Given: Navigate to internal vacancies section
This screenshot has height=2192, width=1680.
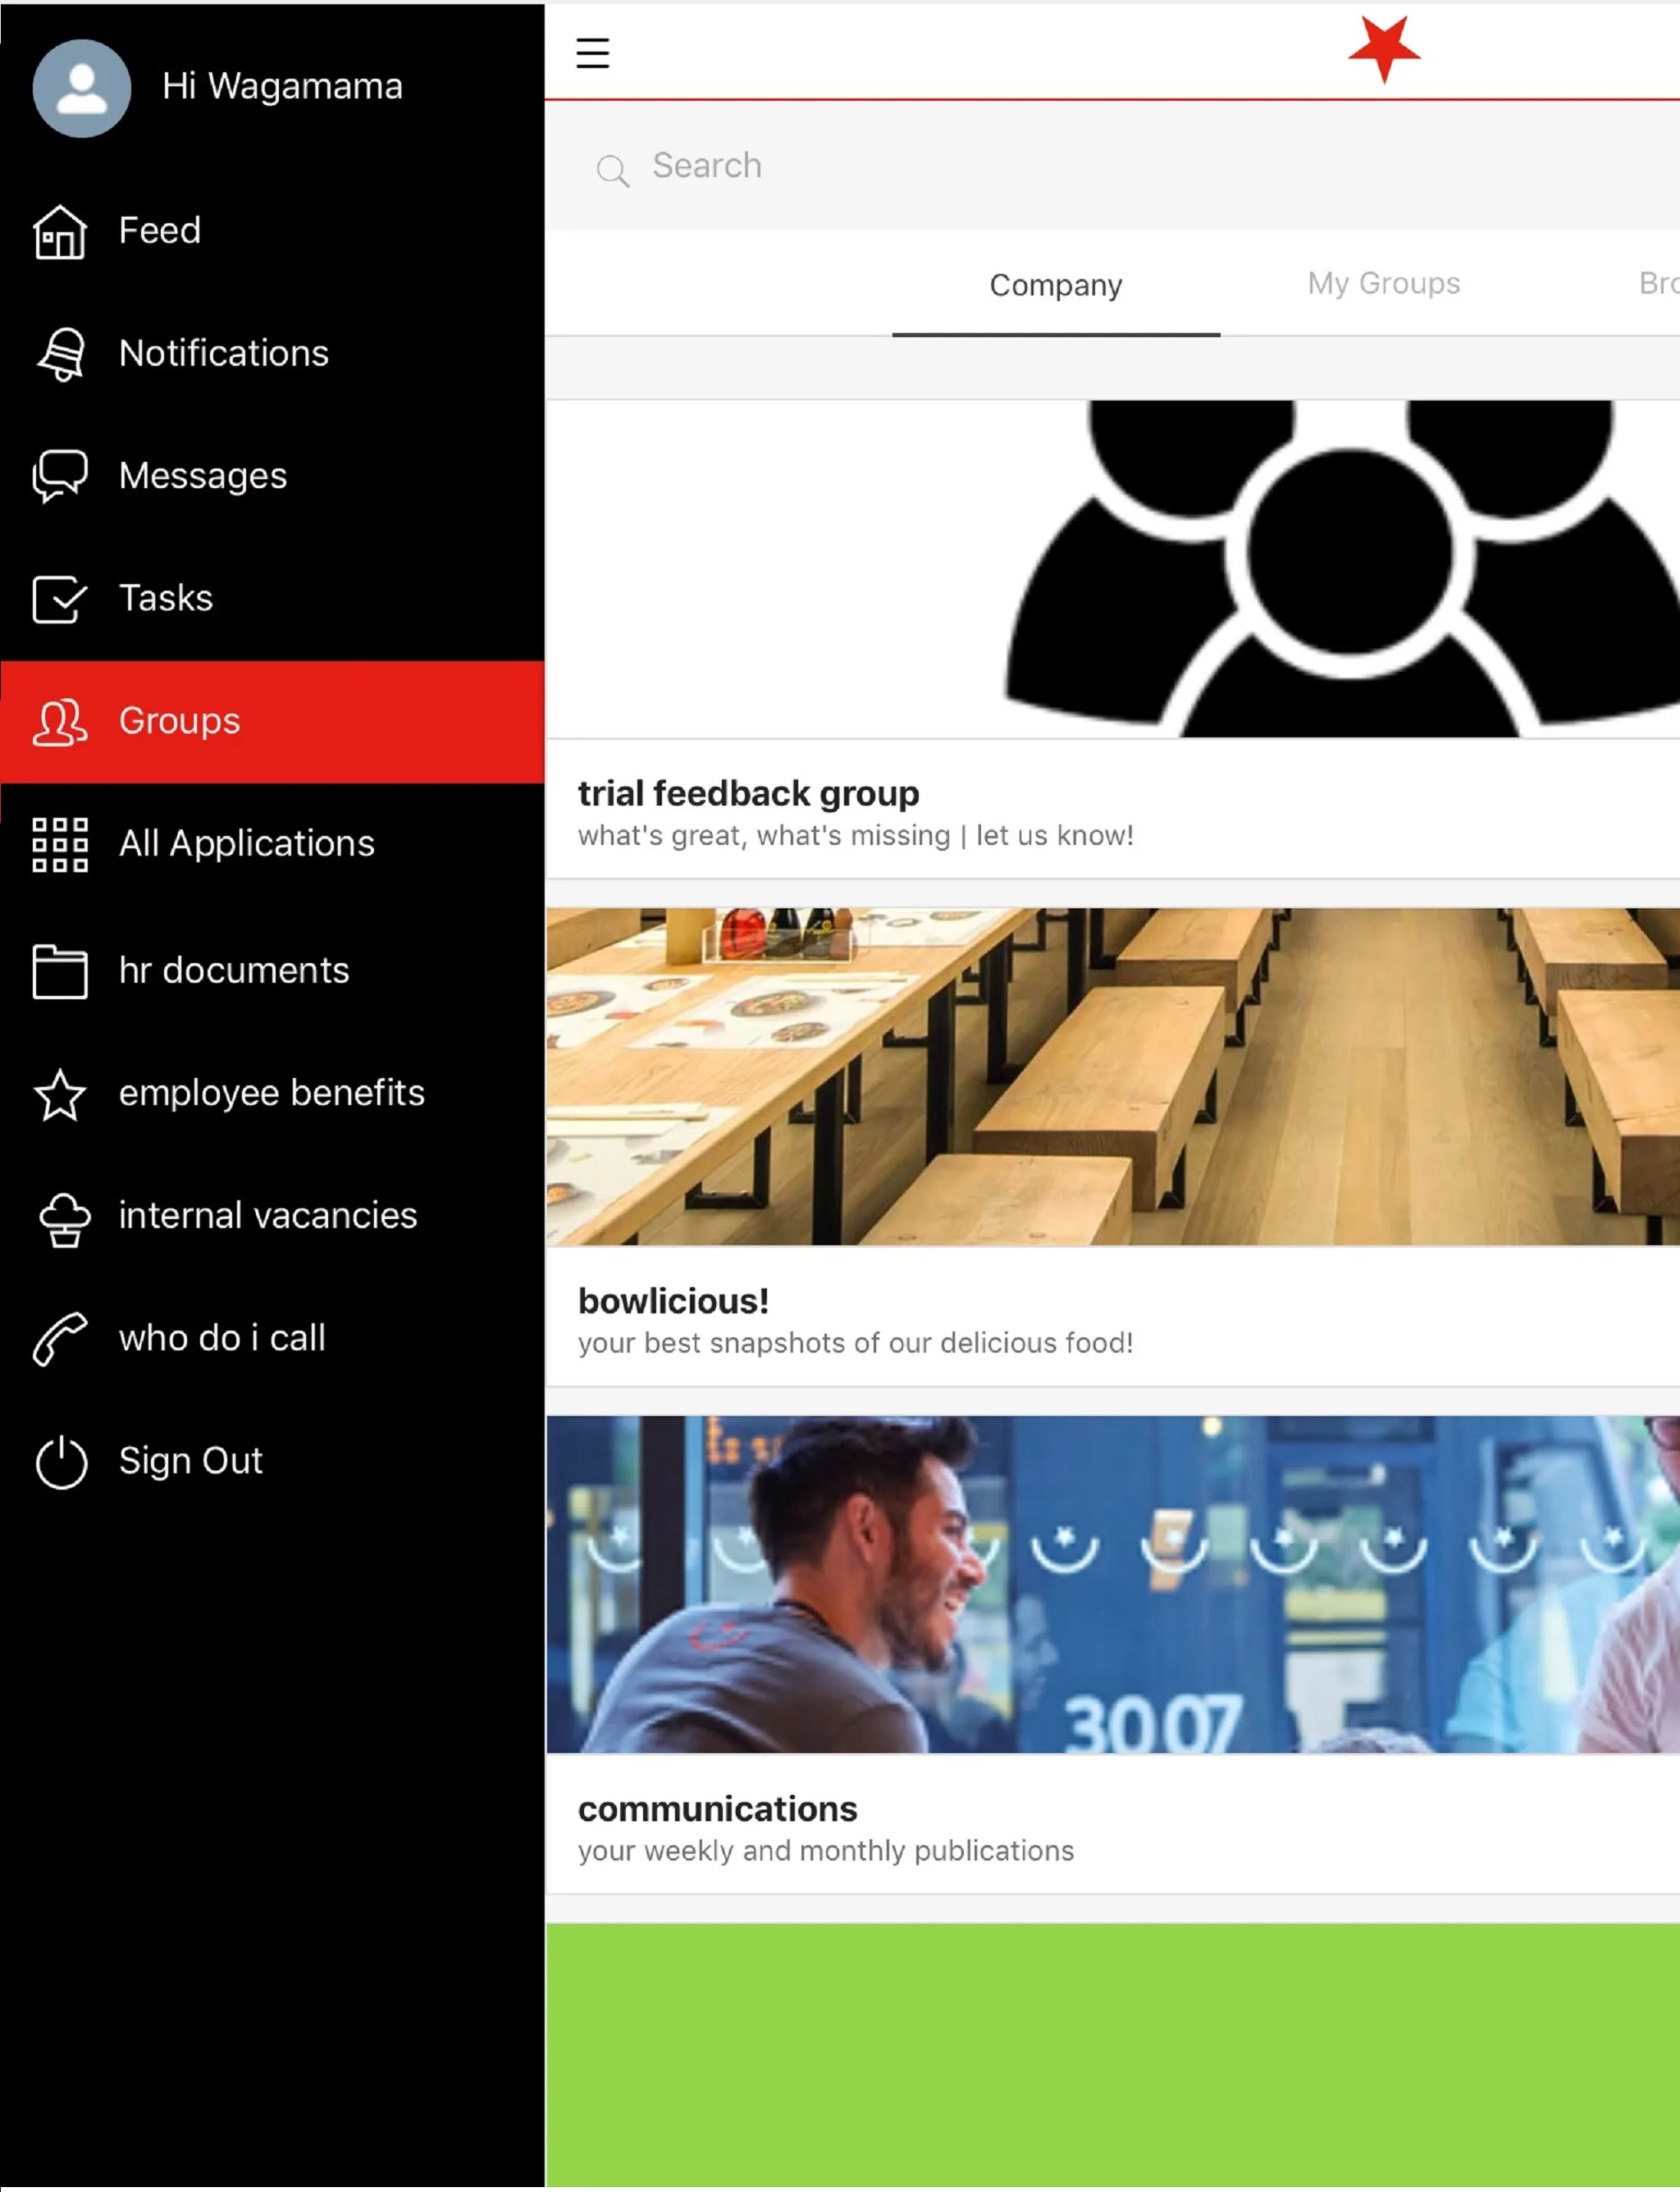Looking at the screenshot, I should click(x=268, y=1214).
